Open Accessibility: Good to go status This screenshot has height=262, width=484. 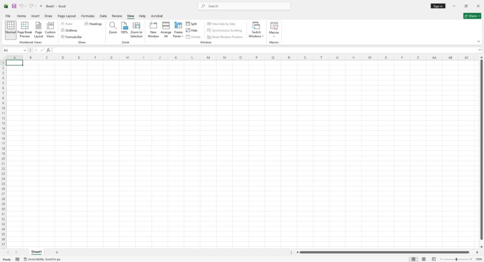tap(42, 259)
